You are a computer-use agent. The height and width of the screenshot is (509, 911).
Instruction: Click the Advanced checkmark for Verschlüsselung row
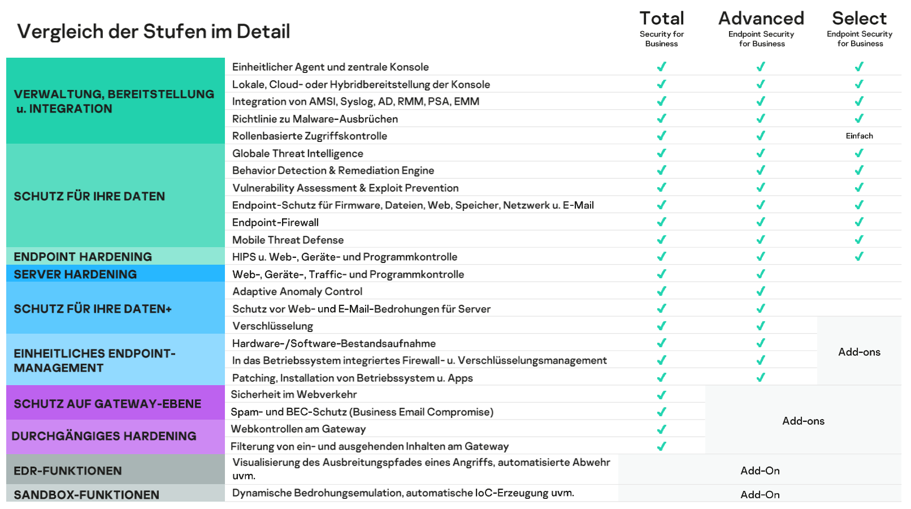click(x=761, y=326)
